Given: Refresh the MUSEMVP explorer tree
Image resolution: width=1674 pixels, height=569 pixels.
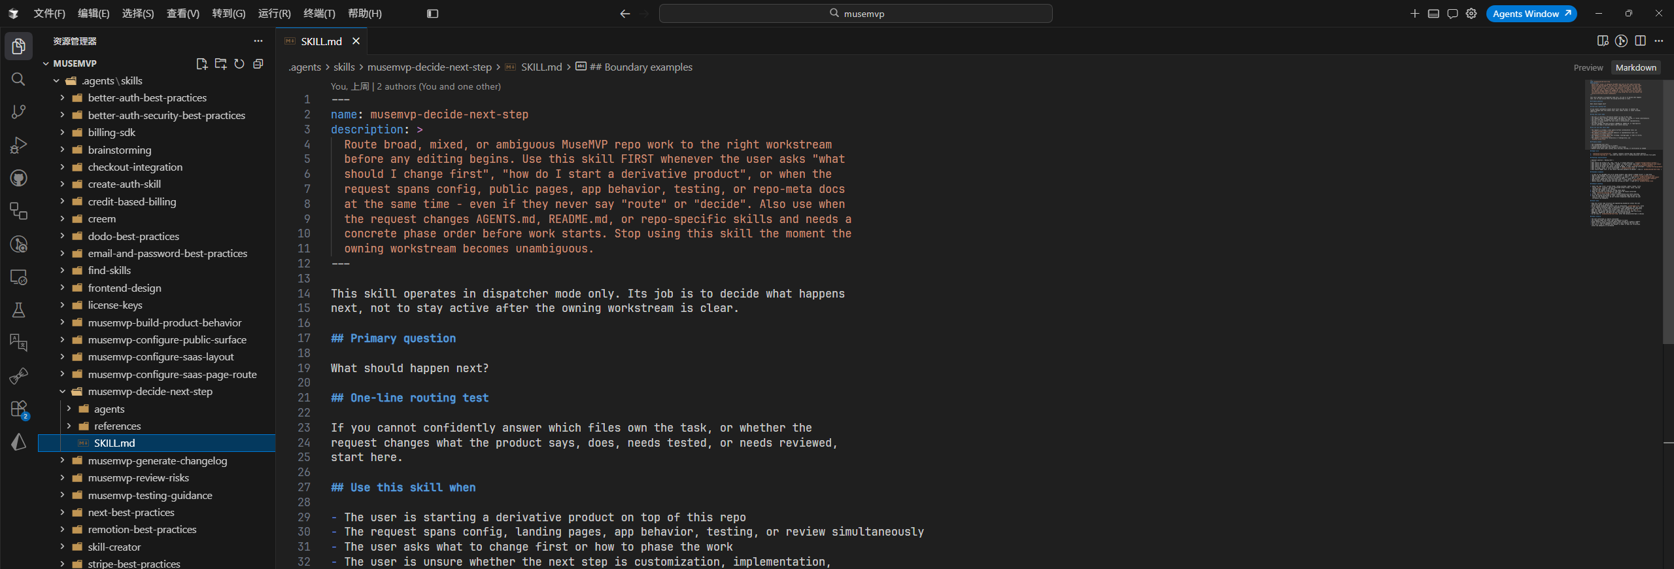Looking at the screenshot, I should point(239,63).
